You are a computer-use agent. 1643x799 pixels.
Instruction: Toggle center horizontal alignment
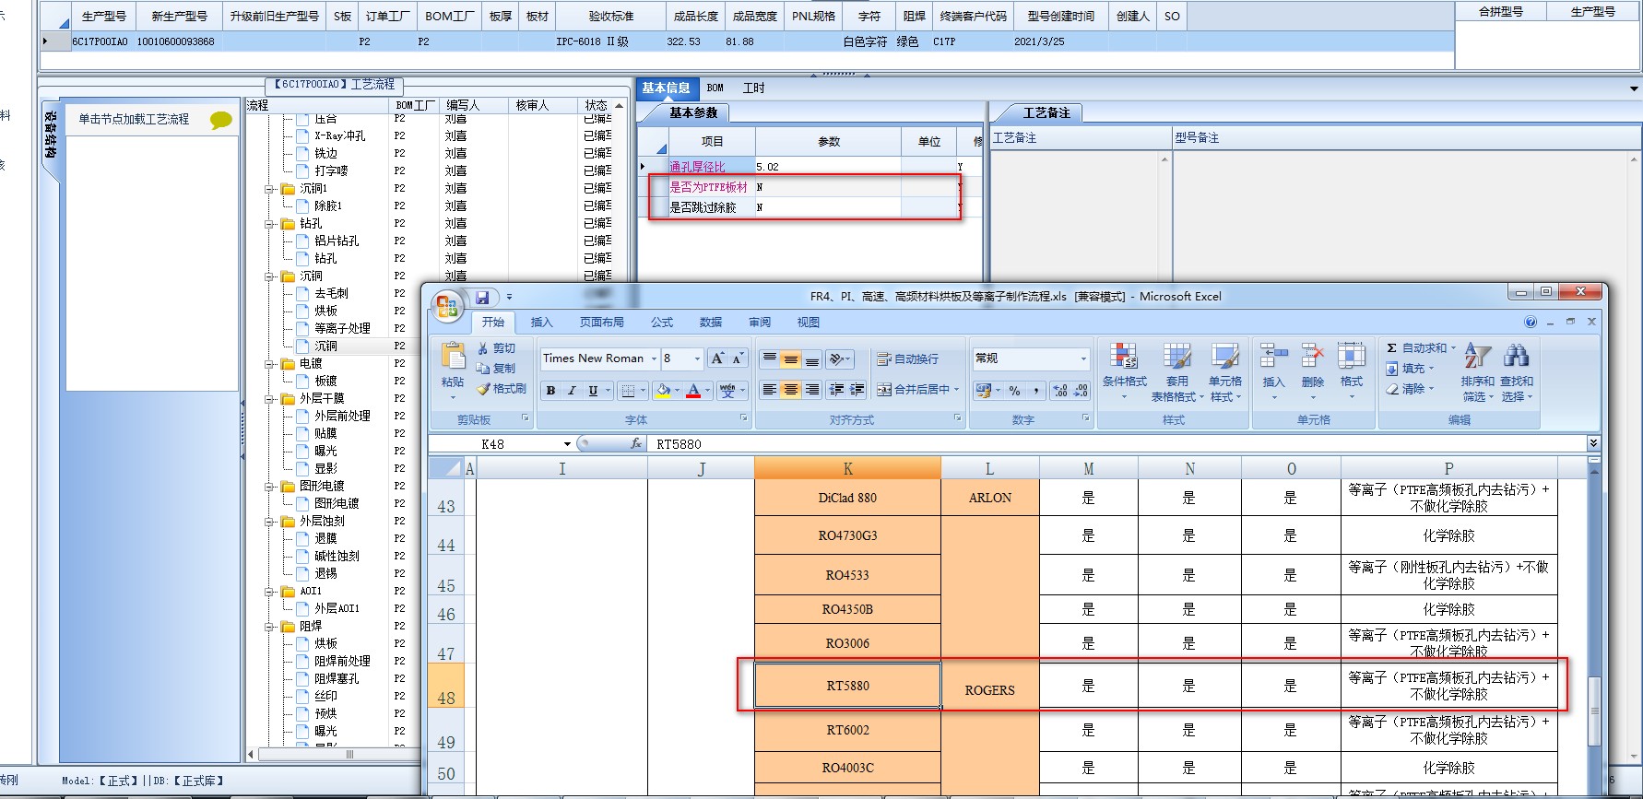[x=790, y=390]
